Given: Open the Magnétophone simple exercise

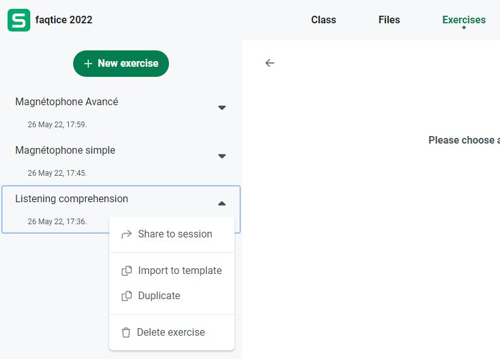Looking at the screenshot, I should (x=66, y=151).
